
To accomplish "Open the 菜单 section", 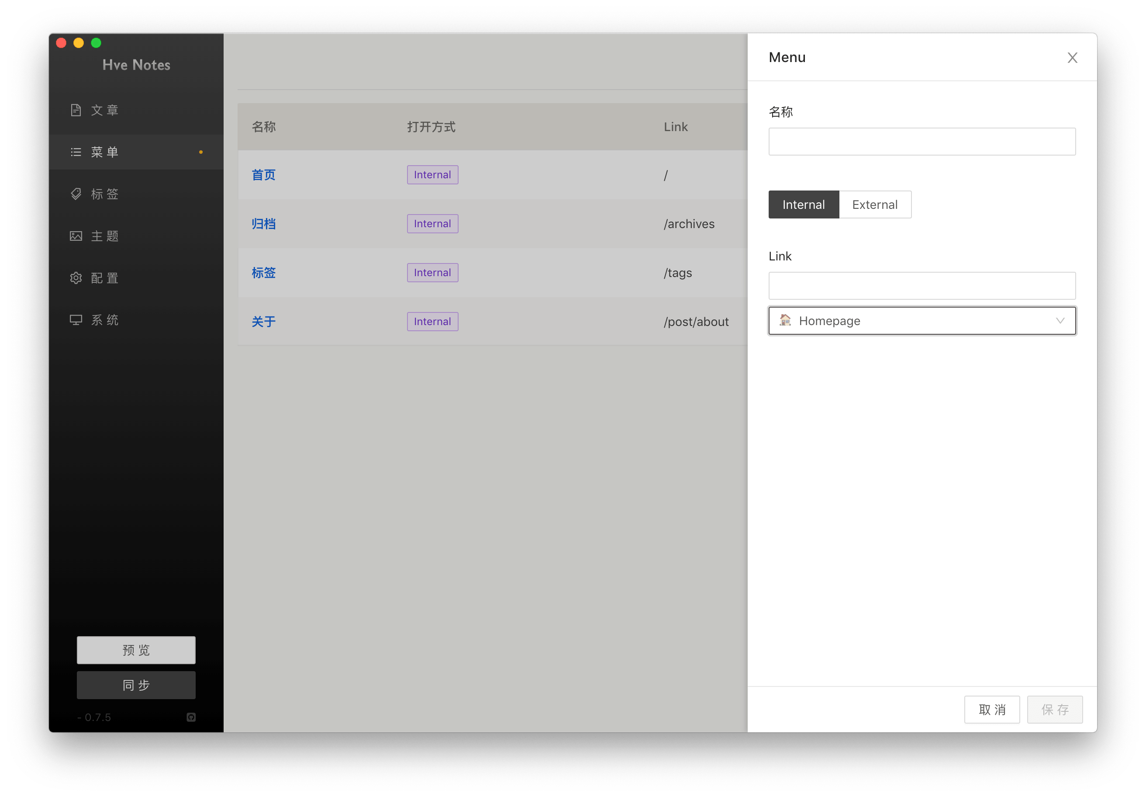I will [x=136, y=152].
